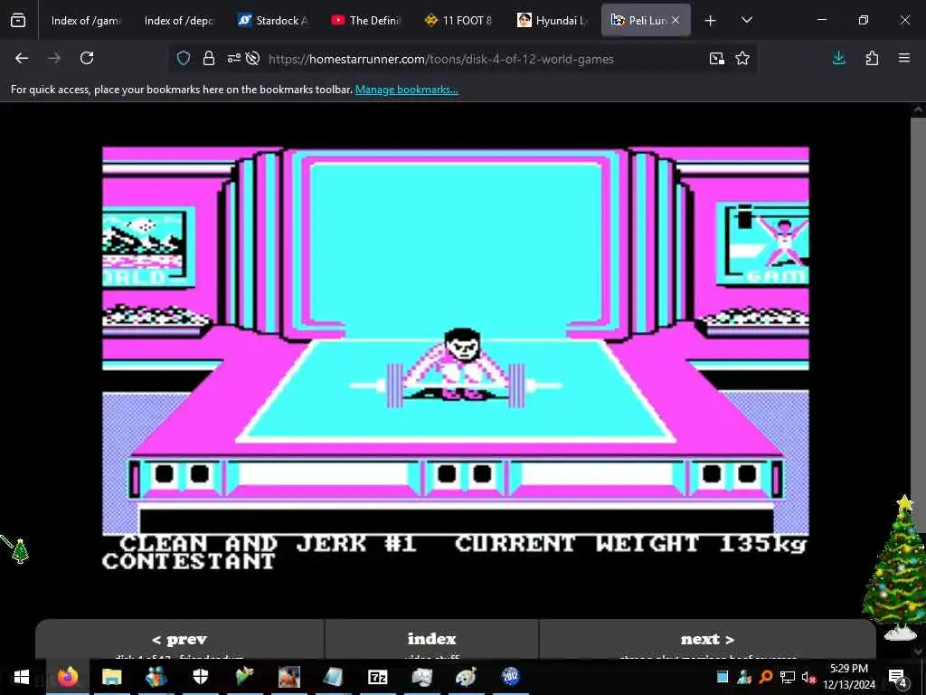926x695 pixels.
Task: Go to the next toon
Action: pyautogui.click(x=707, y=640)
